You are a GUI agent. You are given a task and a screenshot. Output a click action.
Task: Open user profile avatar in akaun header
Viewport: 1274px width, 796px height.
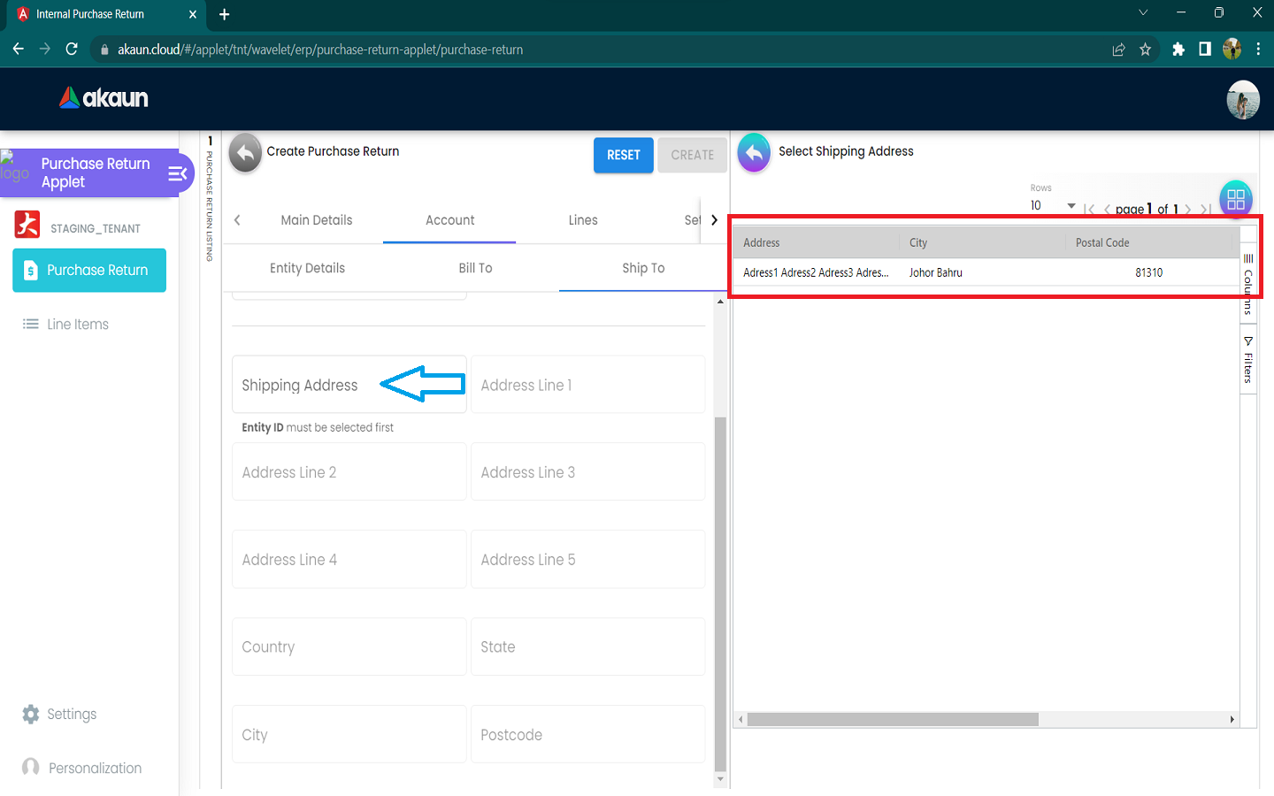click(x=1243, y=99)
